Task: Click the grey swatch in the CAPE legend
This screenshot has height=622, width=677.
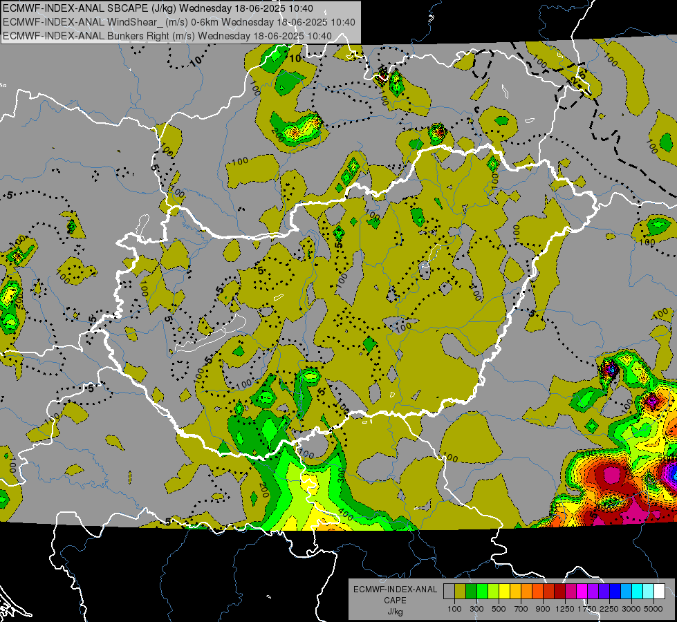Action: 449,592
